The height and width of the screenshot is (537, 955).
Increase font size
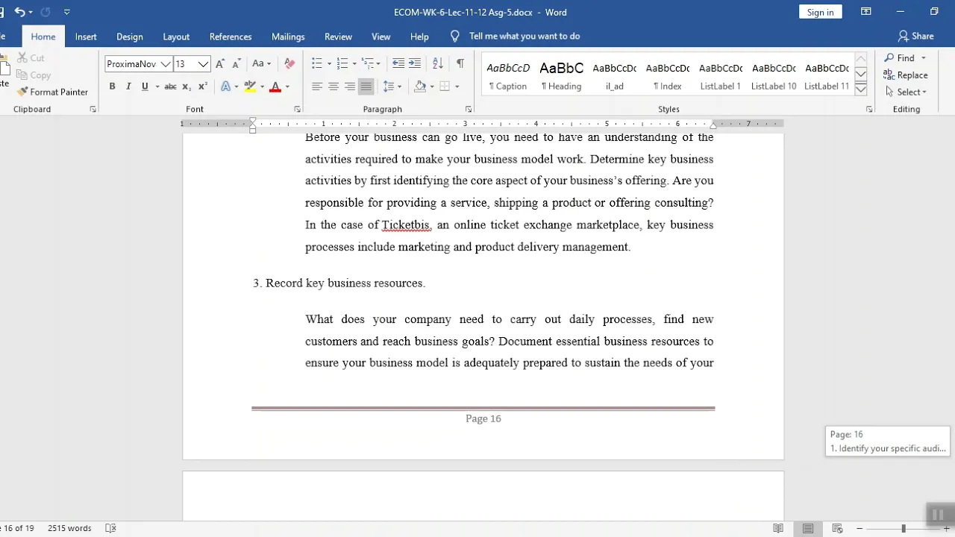(x=220, y=63)
